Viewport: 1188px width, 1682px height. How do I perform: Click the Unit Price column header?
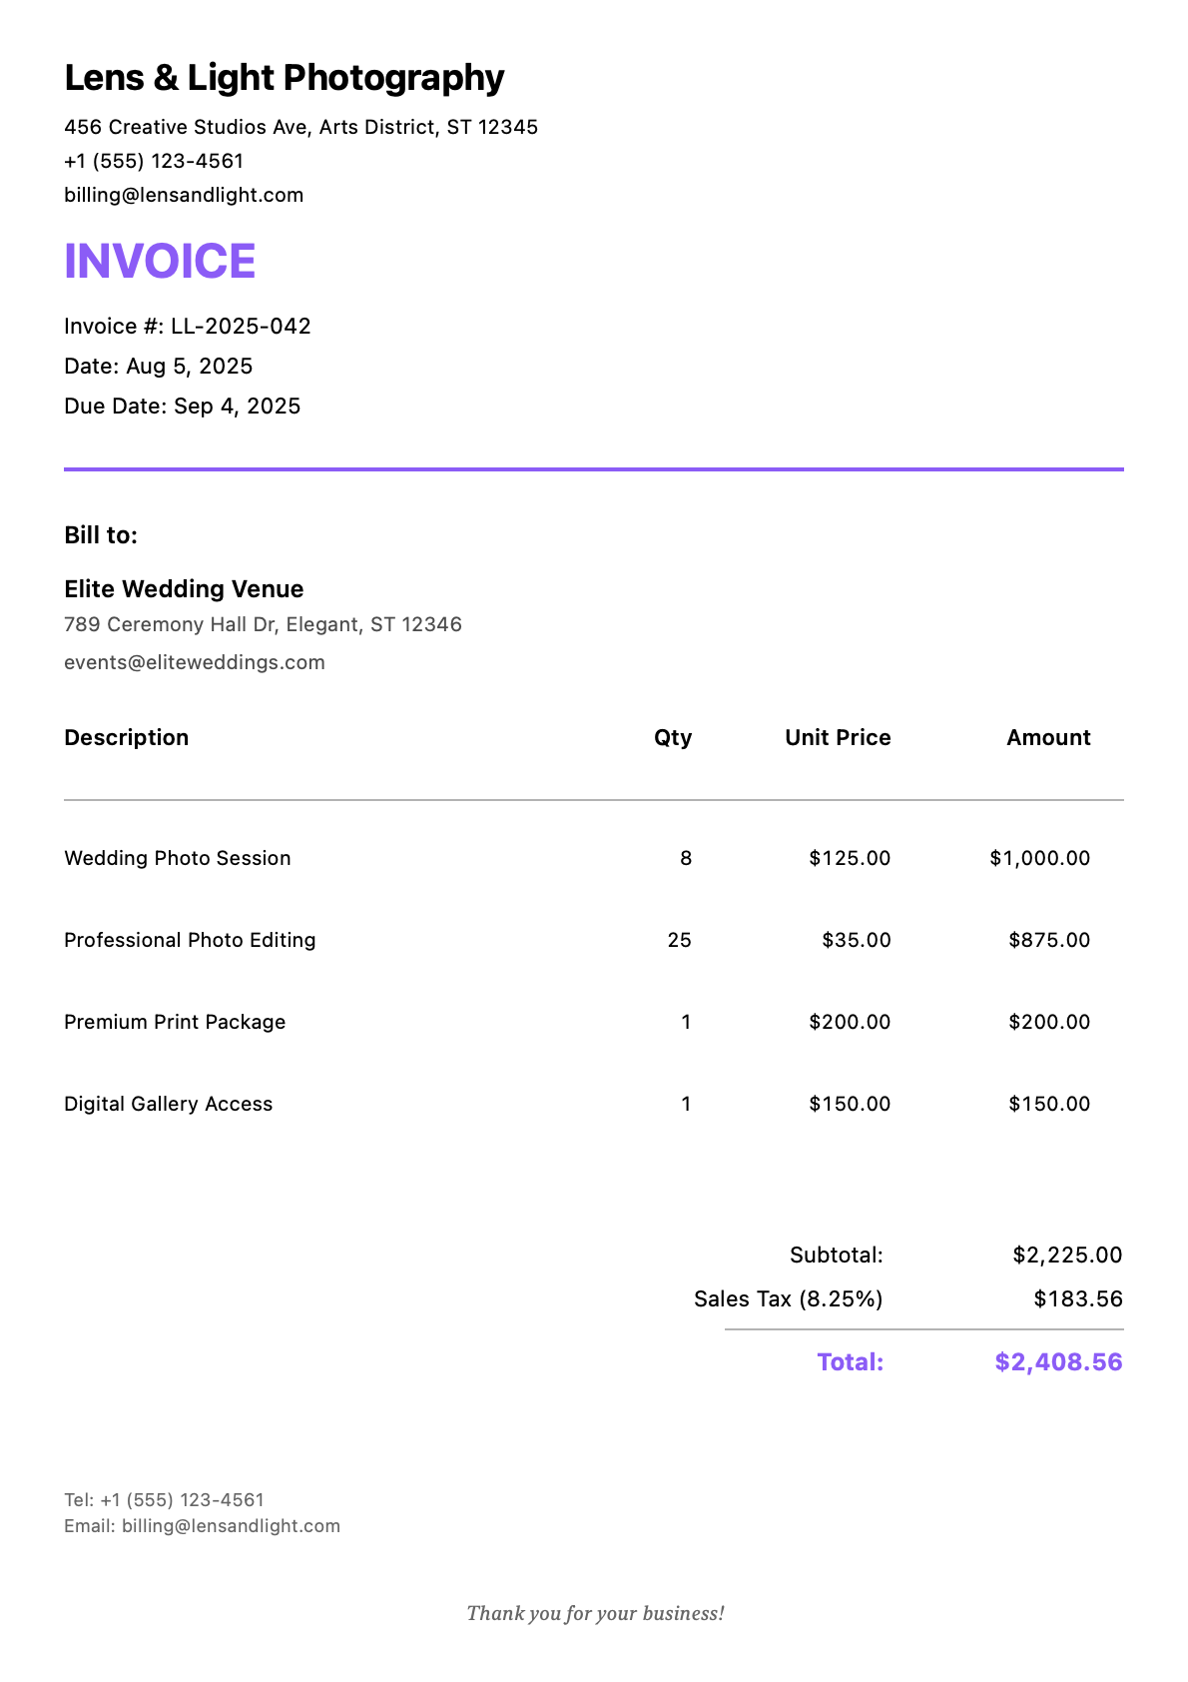(838, 737)
